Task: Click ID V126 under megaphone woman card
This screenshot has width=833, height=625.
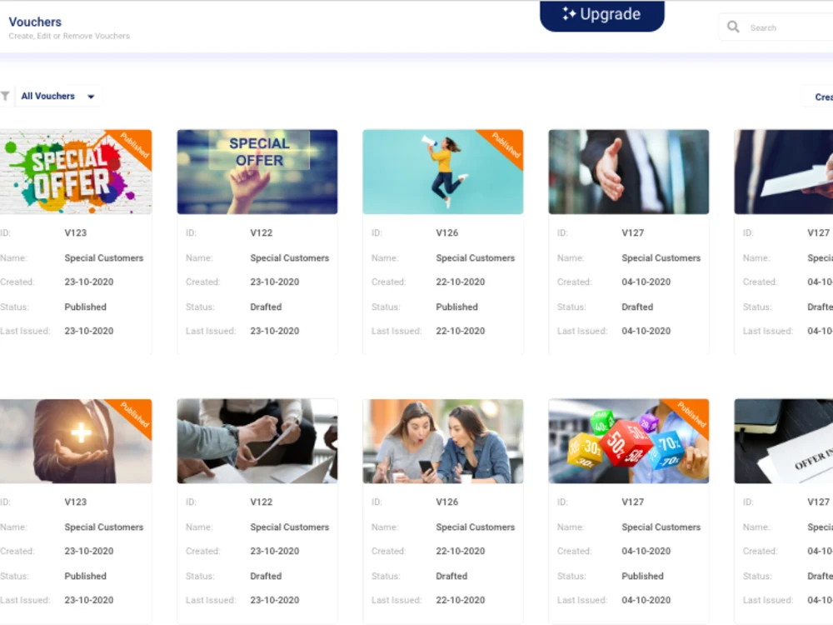Action: point(446,232)
